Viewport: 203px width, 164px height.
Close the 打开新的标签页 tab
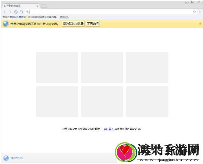37,6
